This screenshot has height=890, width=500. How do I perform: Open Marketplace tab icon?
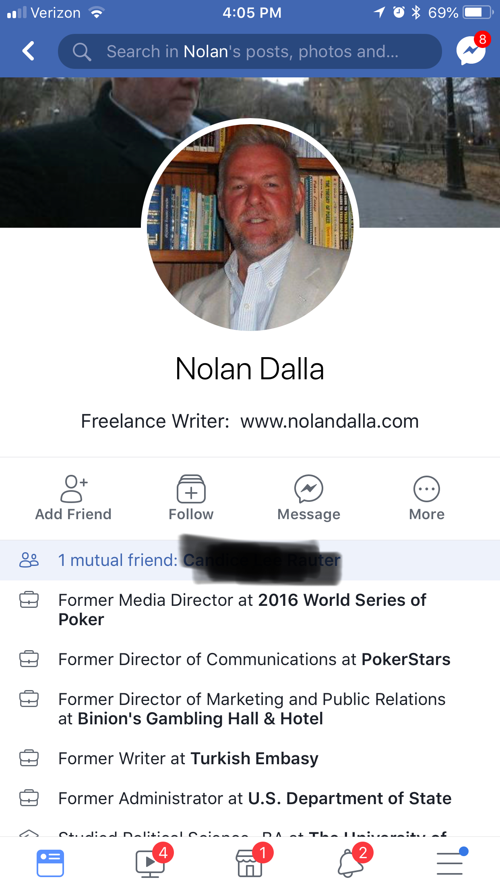250,863
